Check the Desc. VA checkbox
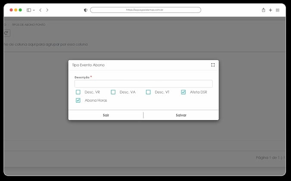The height and width of the screenshot is (181, 291). [x=113, y=92]
